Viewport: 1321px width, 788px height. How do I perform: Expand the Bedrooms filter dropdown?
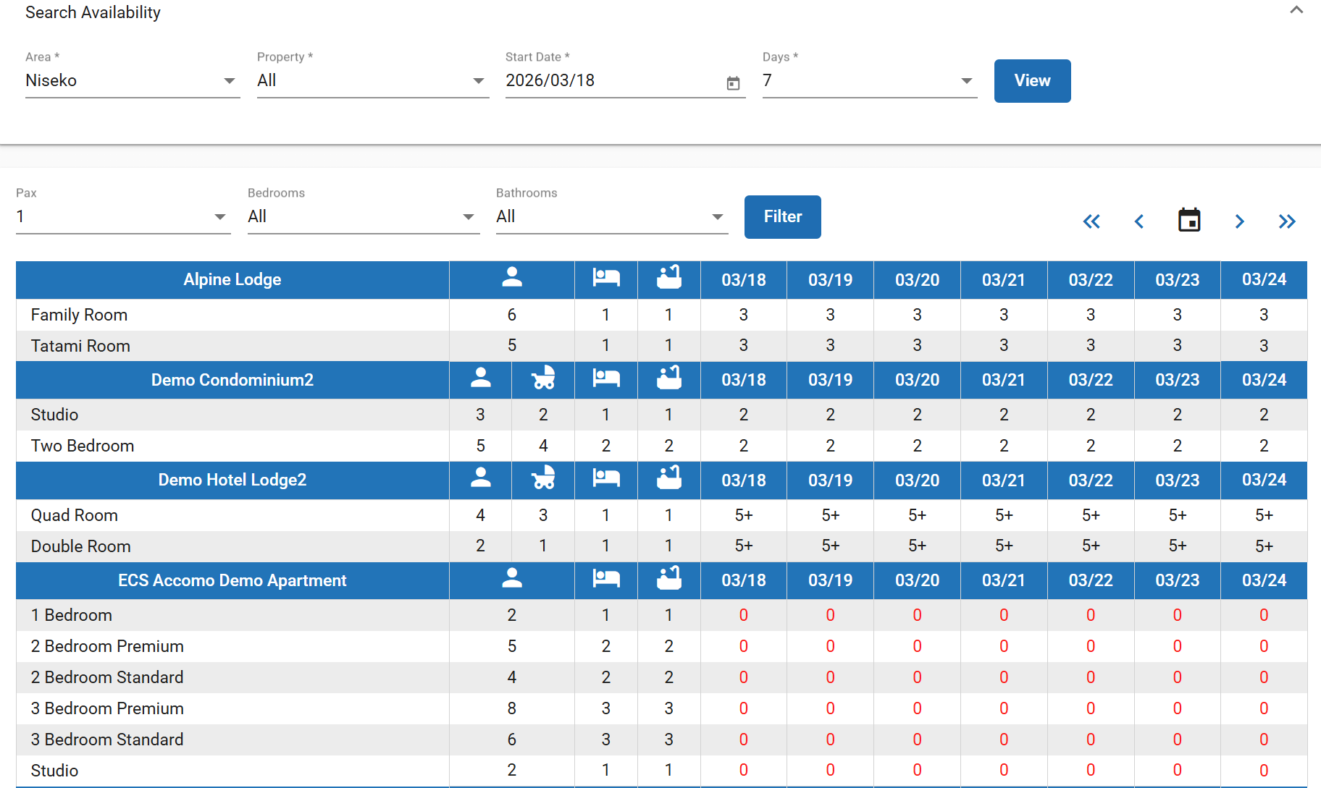point(362,216)
